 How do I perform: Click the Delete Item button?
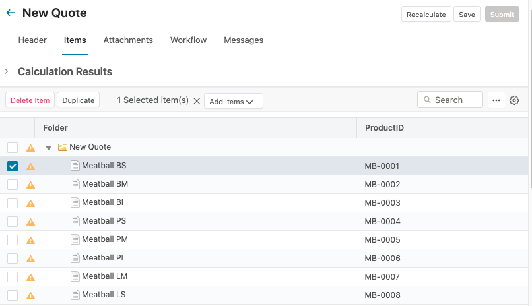pyautogui.click(x=30, y=100)
